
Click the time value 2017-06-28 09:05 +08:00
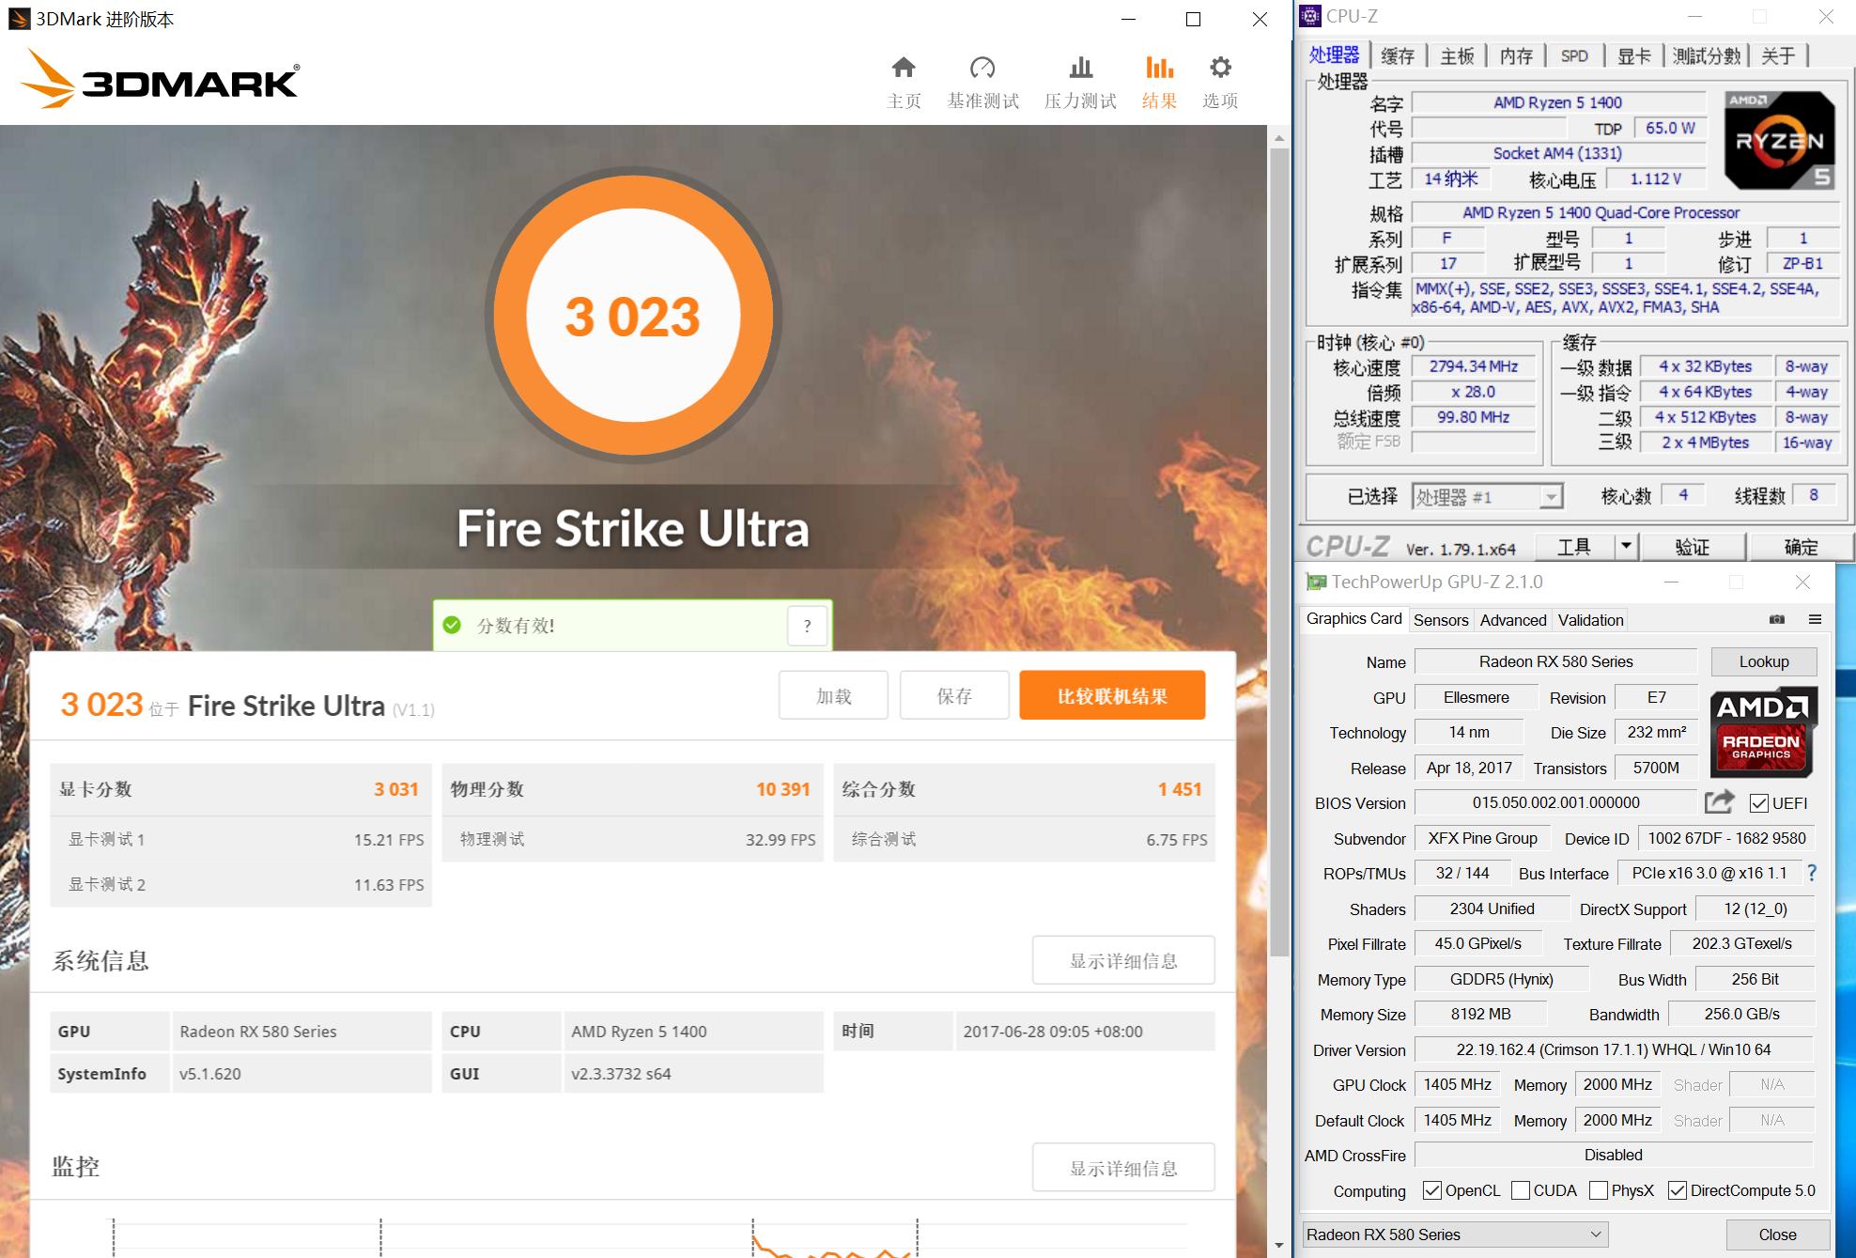click(1053, 1032)
